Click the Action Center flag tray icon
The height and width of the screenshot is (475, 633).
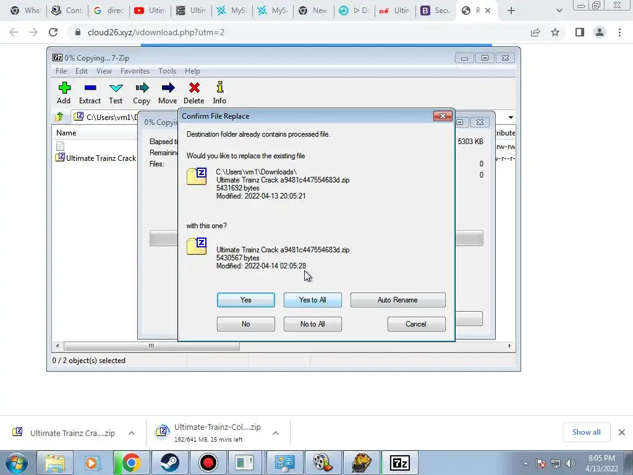click(x=541, y=463)
